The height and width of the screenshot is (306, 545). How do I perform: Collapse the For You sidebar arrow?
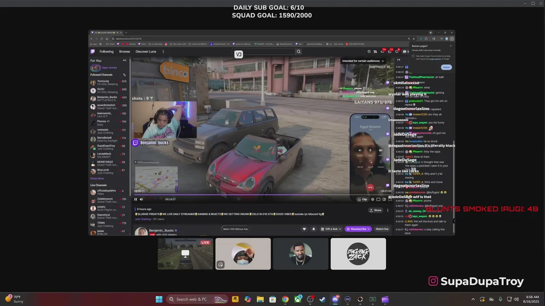coord(125,60)
